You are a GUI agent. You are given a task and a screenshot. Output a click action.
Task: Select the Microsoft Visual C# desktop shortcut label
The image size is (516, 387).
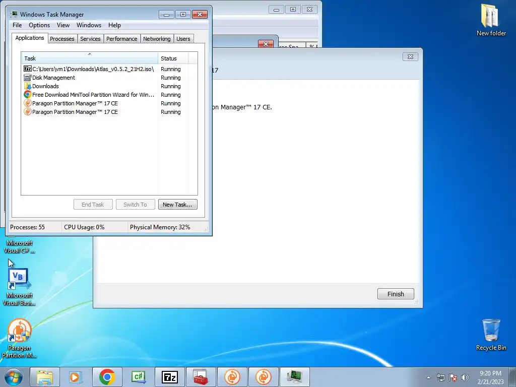19,246
